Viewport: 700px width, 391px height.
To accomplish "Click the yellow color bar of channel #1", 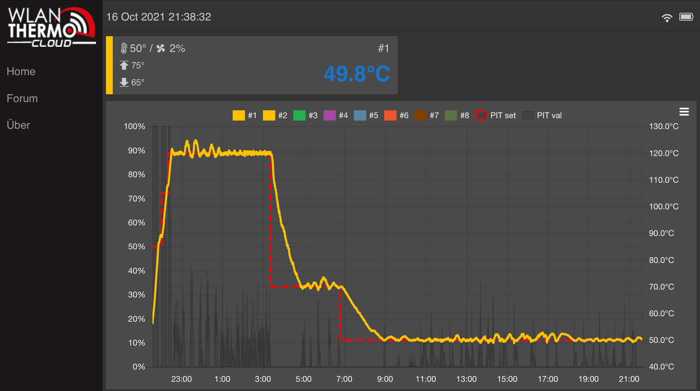I will pos(110,65).
